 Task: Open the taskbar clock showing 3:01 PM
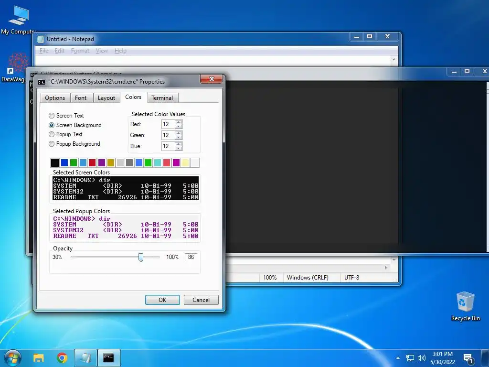point(443,358)
